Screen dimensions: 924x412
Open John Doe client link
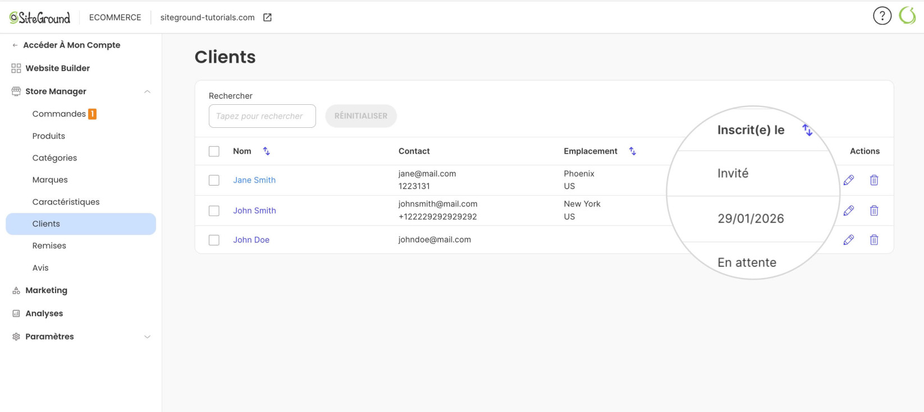click(x=251, y=240)
